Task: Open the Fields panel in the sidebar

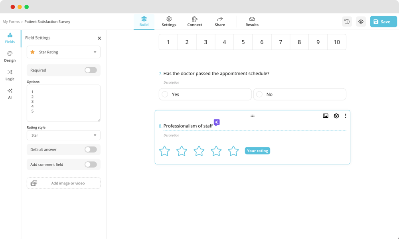Action: point(10,38)
